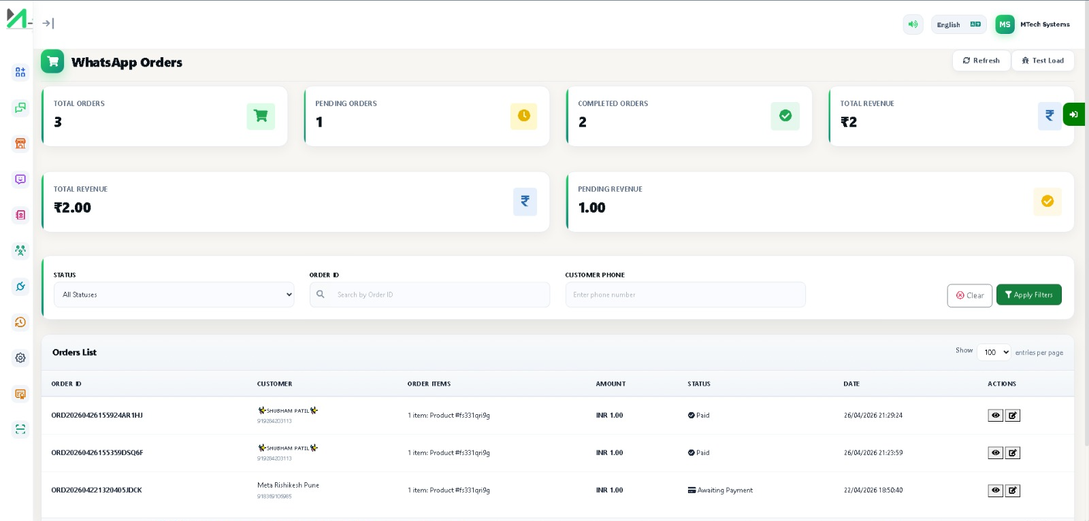Click the green sign-in side tab icon

(1073, 114)
